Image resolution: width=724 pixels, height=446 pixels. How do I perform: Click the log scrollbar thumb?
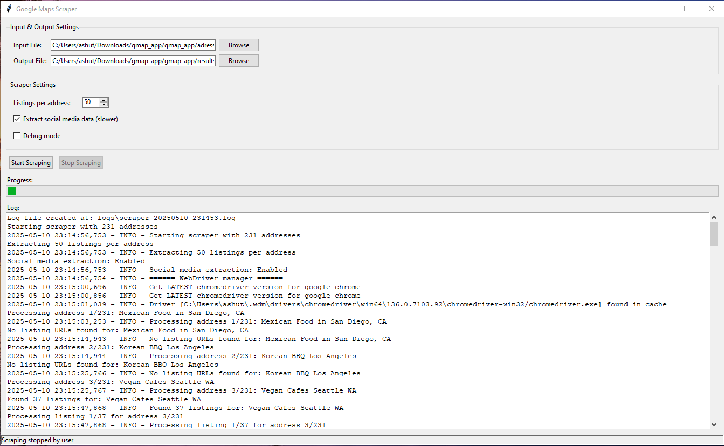pos(714,234)
